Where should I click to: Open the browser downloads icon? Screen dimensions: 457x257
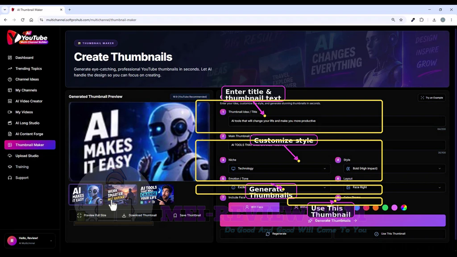[434, 20]
